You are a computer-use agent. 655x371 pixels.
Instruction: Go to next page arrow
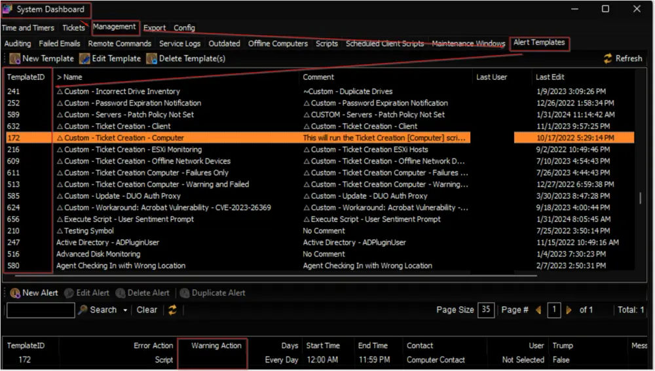(569, 310)
